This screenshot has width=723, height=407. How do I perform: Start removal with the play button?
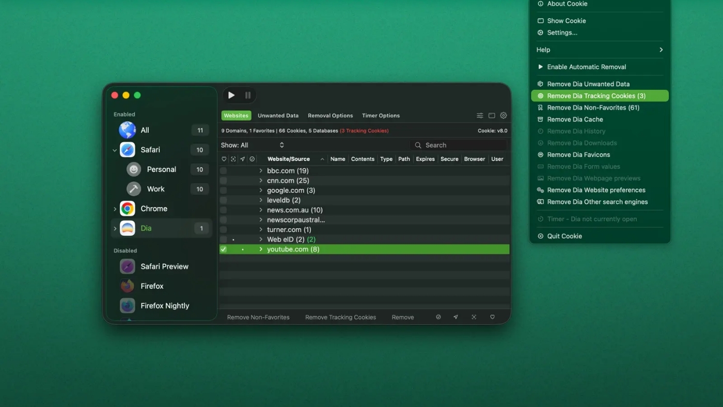(231, 95)
